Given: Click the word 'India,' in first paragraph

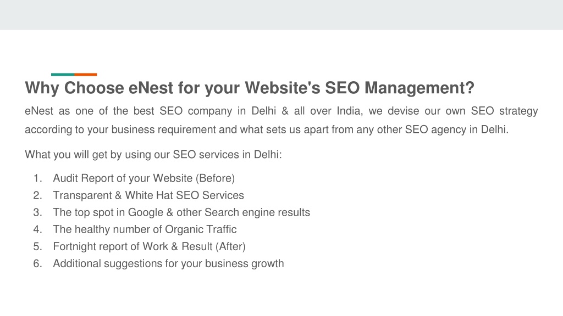Looking at the screenshot, I should click(350, 111).
